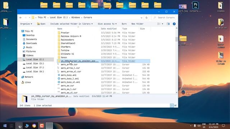This screenshot has width=230, height=129.
Task: Select the aero_ew.cur file
Action: click(x=67, y=86)
